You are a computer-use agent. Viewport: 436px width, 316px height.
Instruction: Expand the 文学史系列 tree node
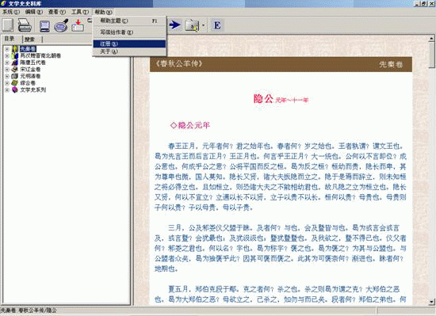pyautogui.click(x=6, y=89)
